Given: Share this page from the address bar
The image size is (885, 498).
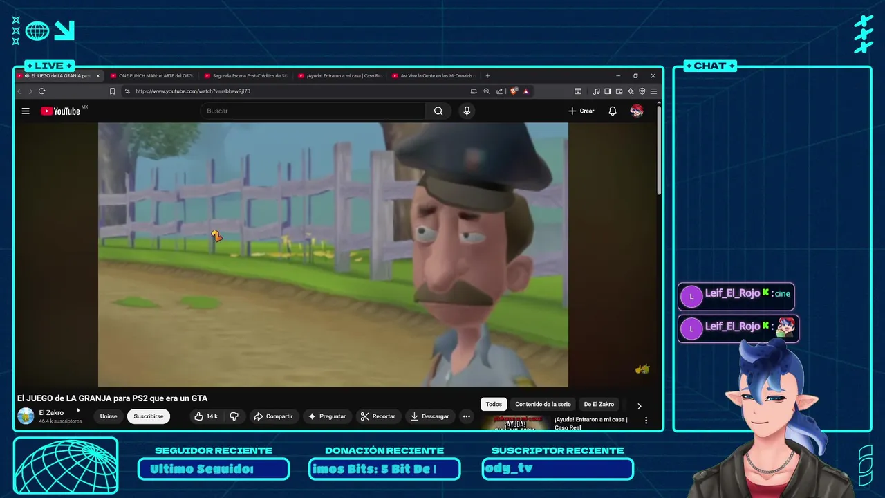Looking at the screenshot, I should click(x=499, y=91).
